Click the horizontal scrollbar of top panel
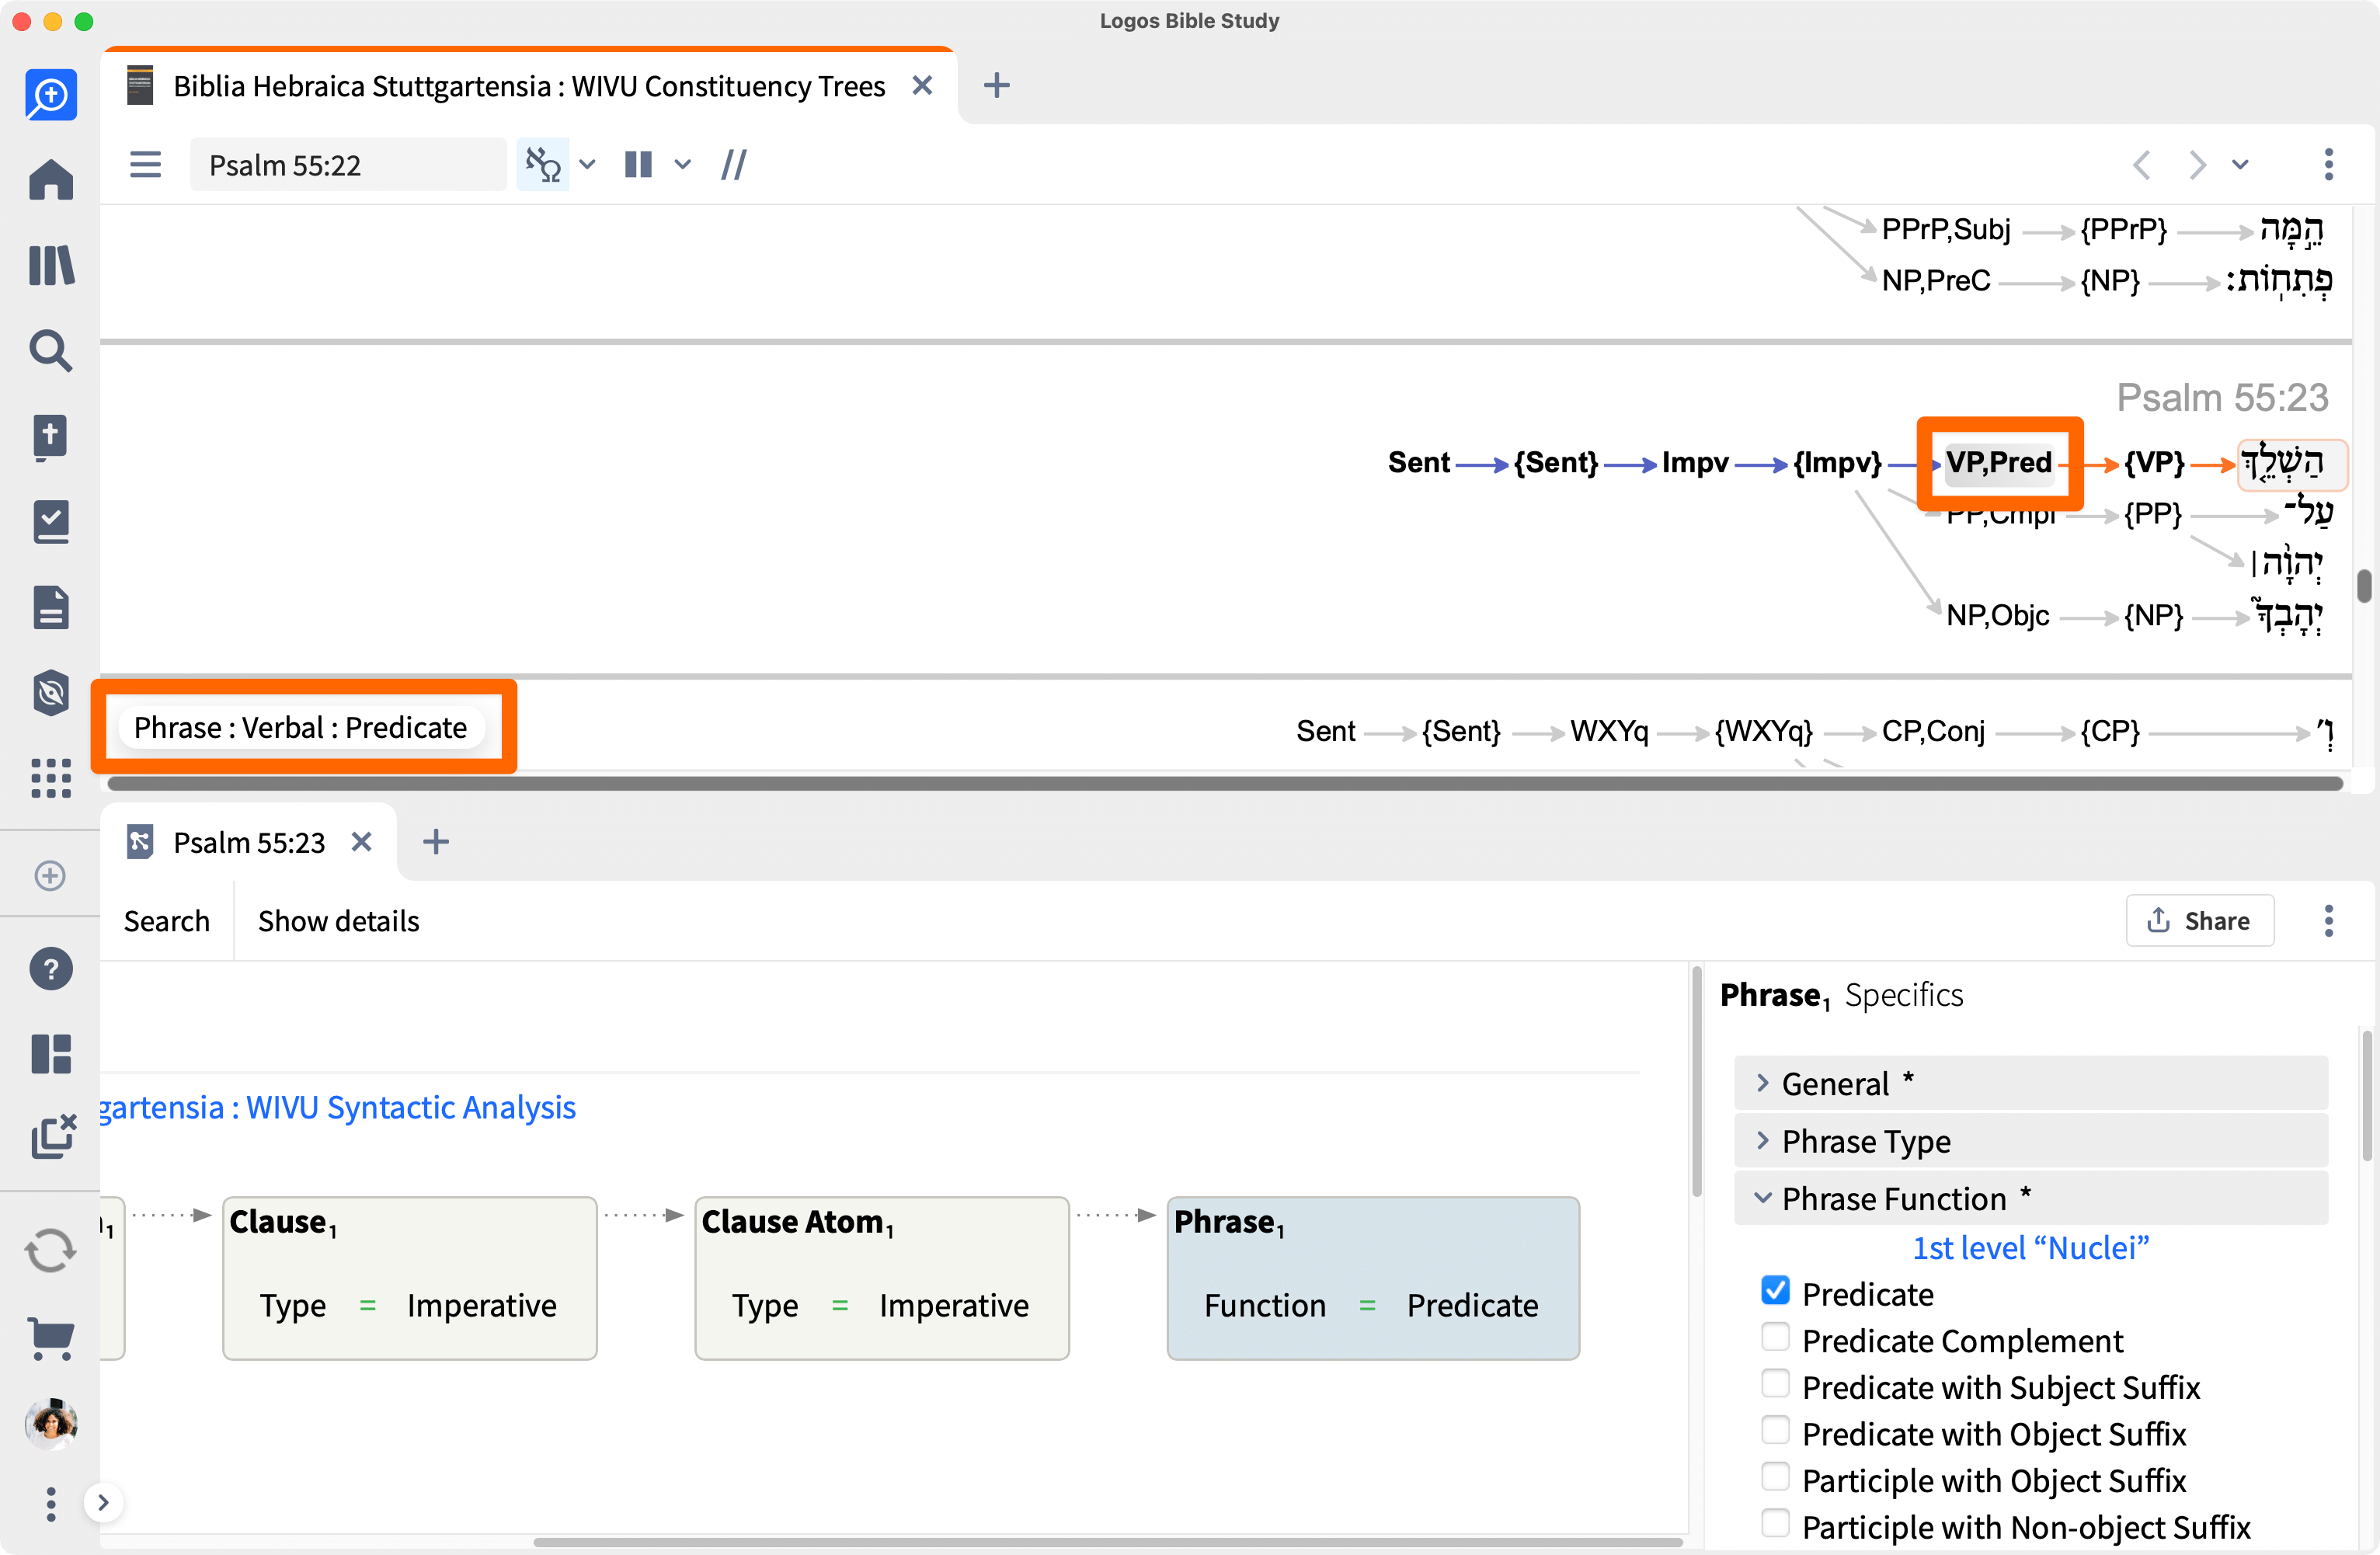This screenshot has width=2380, height=1555. click(x=1225, y=784)
